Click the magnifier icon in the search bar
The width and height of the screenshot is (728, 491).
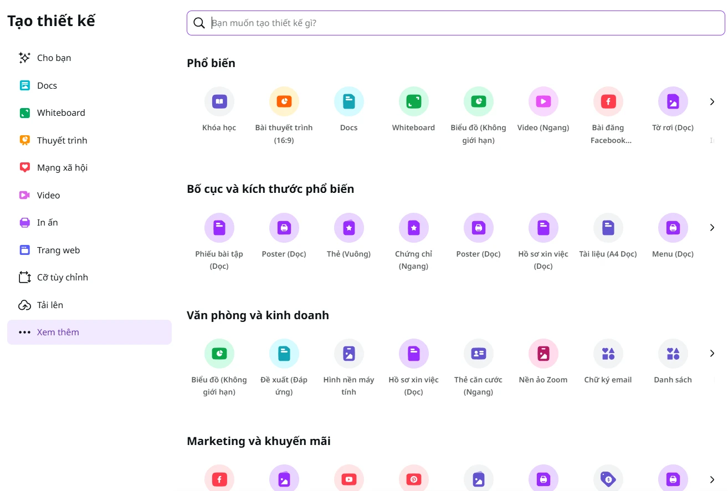199,23
